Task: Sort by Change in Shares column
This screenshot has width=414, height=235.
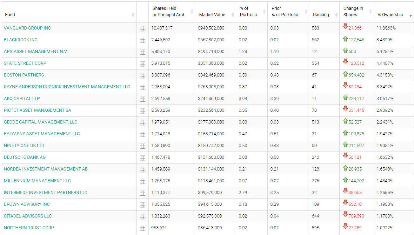Action: point(357,12)
